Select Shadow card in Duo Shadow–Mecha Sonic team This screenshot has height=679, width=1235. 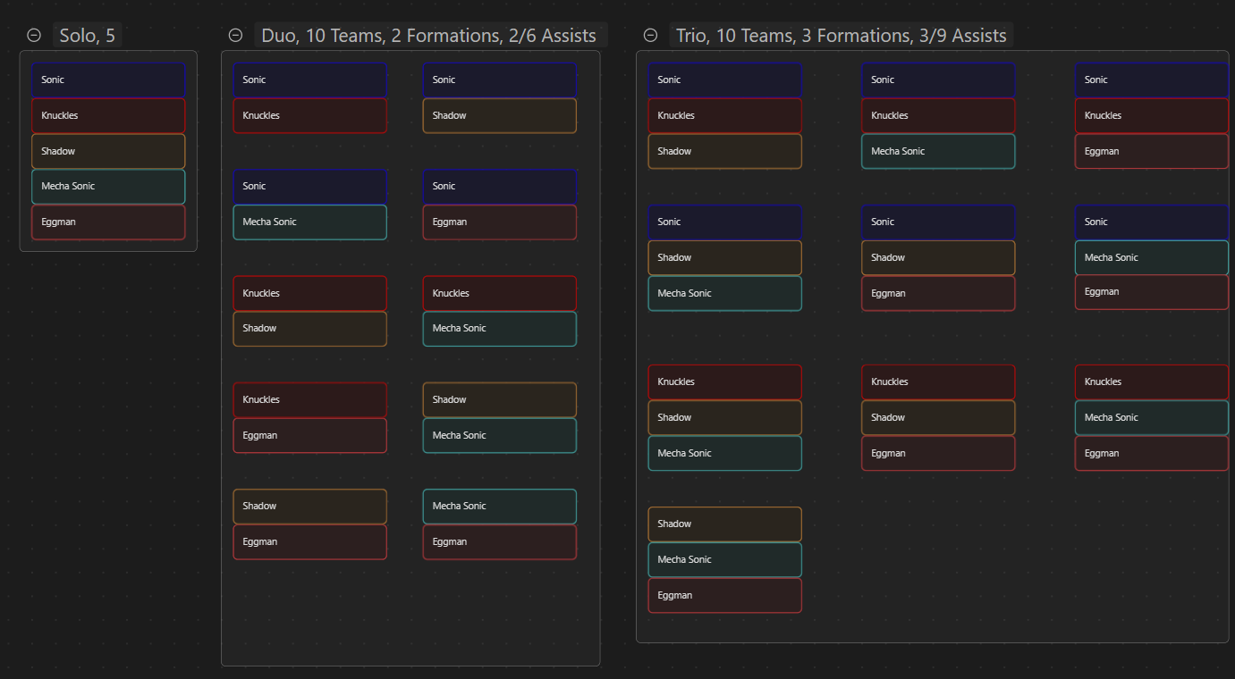[x=500, y=400]
